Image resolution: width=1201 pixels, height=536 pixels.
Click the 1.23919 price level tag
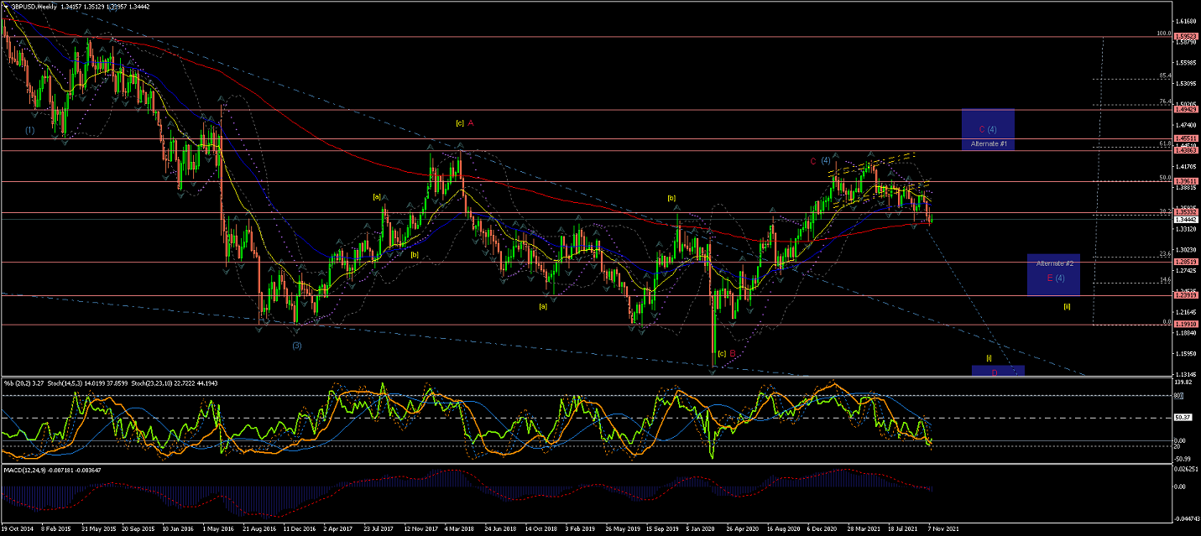click(1186, 295)
